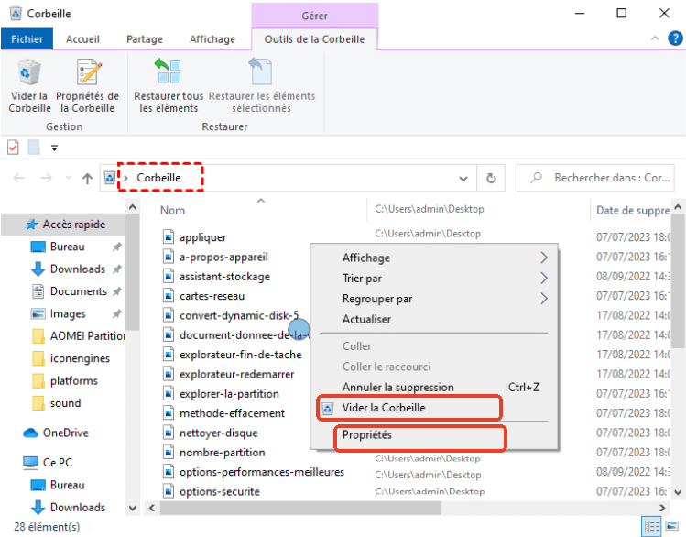This screenshot has width=686, height=537.
Task: Click the refresh button beside address bar
Action: (x=491, y=179)
